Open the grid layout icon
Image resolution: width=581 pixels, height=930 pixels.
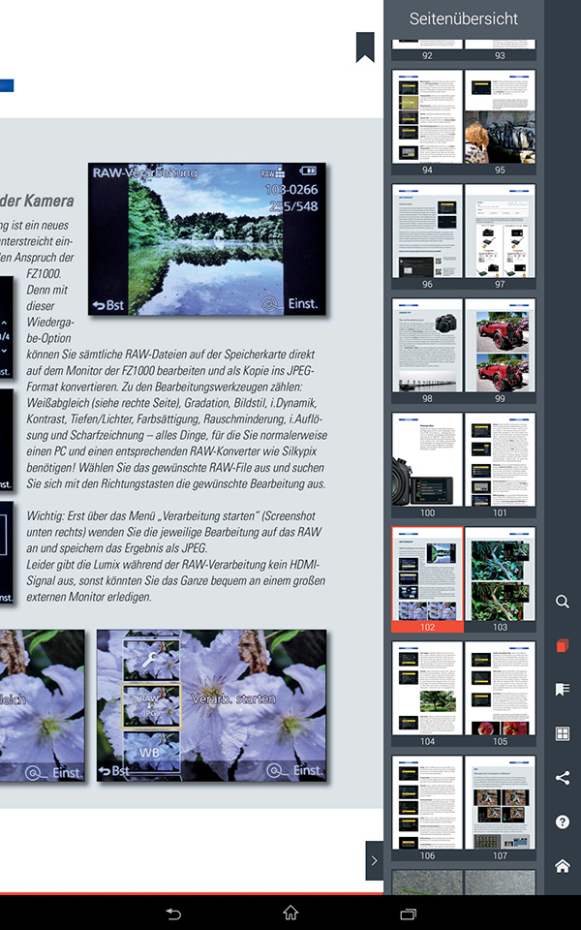click(x=562, y=733)
